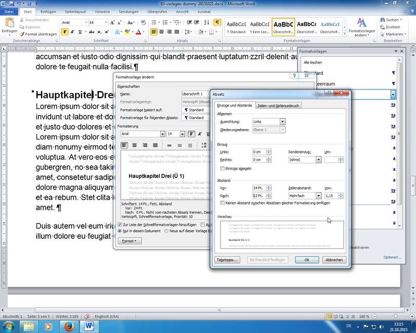Expand the Zeilenabstand dropdown showing Mehrfach
Viewport: 416px width, 333px height.
point(318,196)
